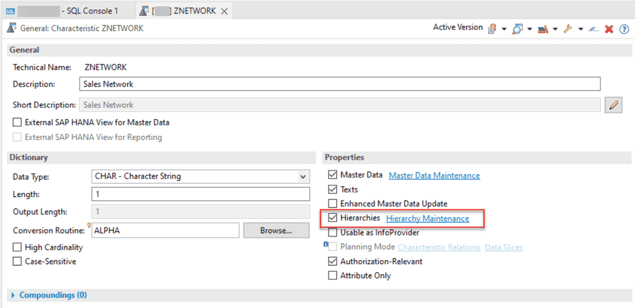Open the Hierarchy Maintenance link
The width and height of the screenshot is (635, 308).
[427, 219]
